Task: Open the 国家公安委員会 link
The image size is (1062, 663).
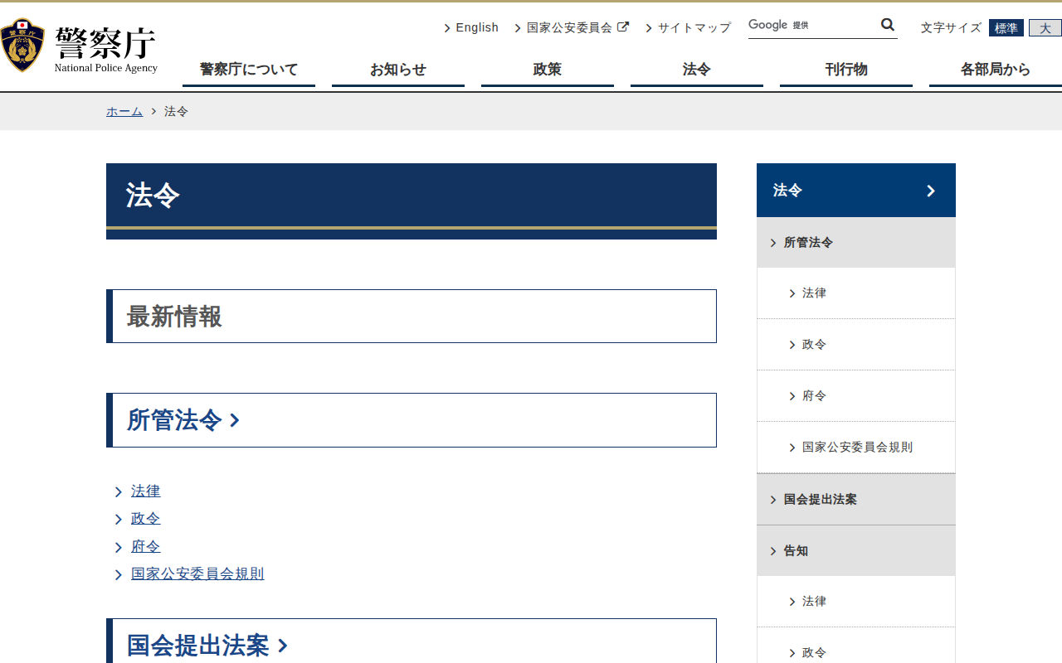Action: (569, 27)
